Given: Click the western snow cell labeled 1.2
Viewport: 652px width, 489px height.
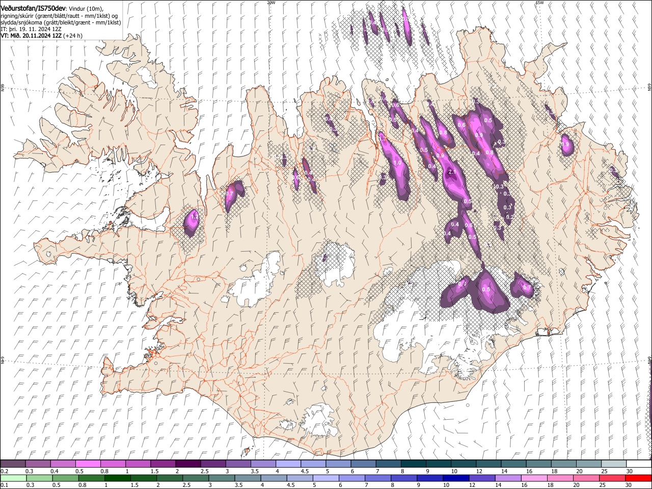Looking at the screenshot, I should click(x=192, y=222).
